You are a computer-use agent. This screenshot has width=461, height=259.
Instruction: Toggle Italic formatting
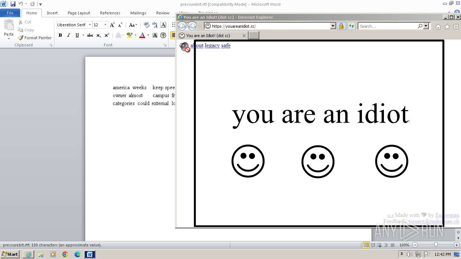[x=68, y=35]
